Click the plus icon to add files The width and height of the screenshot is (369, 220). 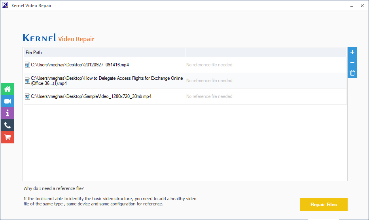(x=352, y=52)
